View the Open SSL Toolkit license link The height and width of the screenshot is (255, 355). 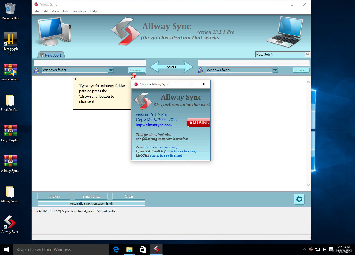point(180,151)
